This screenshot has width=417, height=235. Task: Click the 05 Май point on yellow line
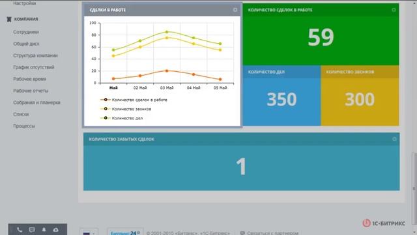[x=220, y=50]
